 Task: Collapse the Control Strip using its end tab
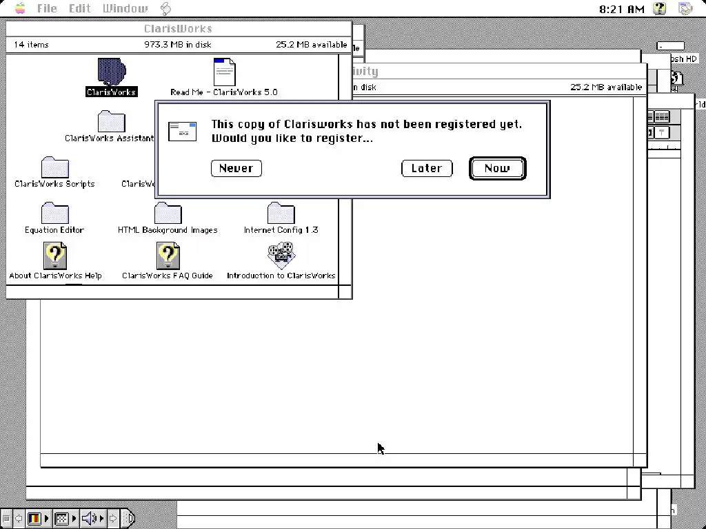(x=129, y=519)
